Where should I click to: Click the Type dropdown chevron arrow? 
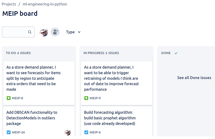(79, 32)
